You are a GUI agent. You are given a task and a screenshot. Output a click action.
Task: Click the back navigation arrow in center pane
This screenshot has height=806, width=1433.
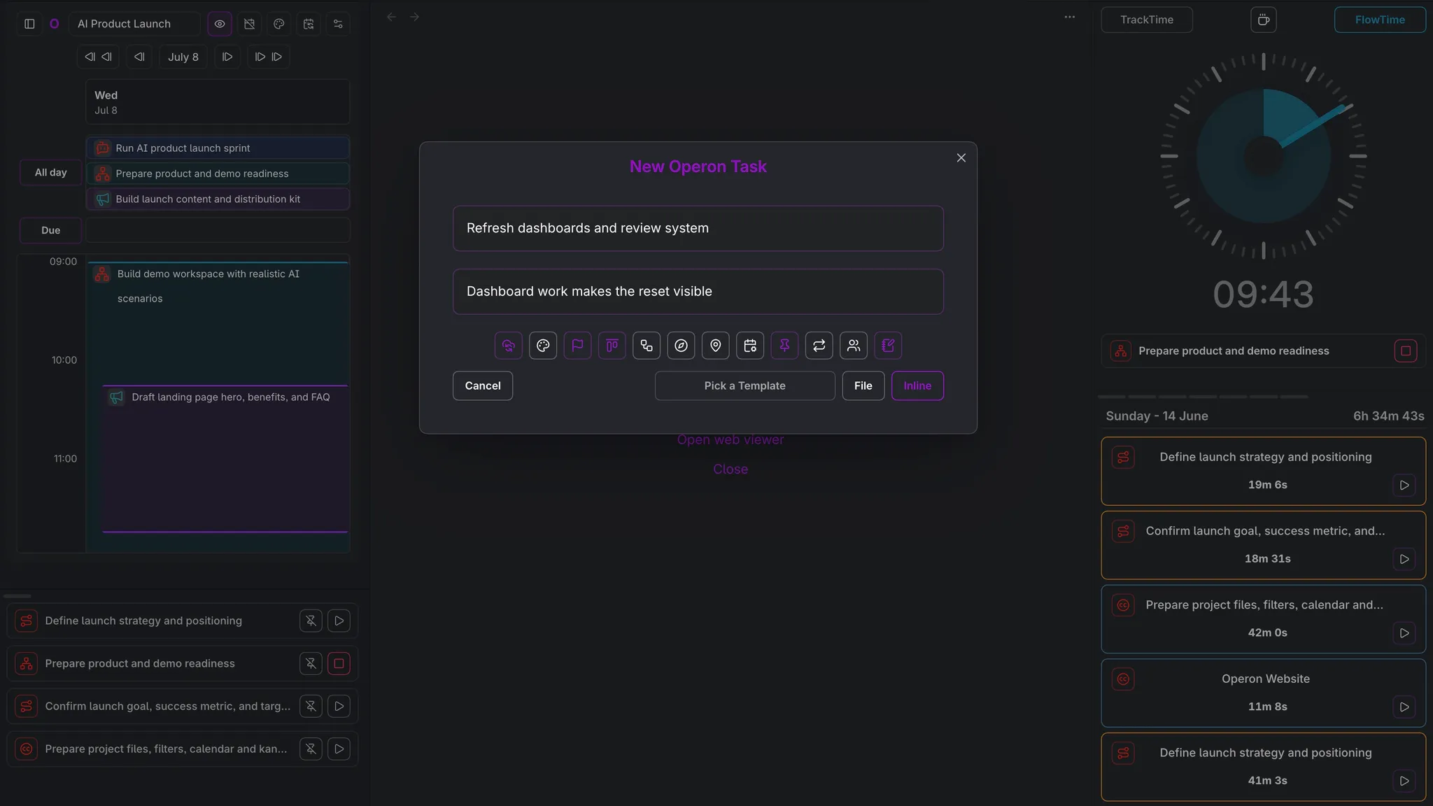(392, 17)
